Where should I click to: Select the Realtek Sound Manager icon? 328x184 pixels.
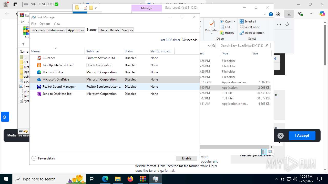(39, 87)
